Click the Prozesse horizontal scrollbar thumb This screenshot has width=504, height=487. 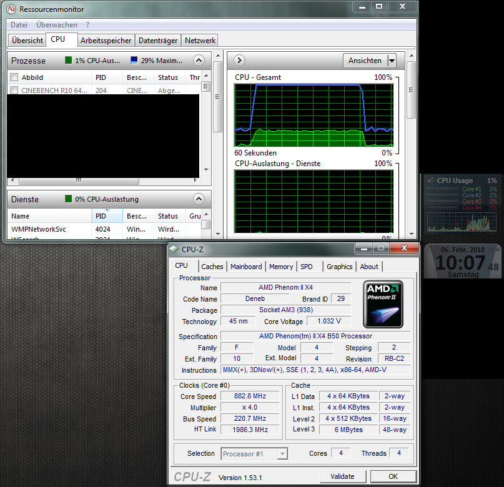[x=79, y=180]
